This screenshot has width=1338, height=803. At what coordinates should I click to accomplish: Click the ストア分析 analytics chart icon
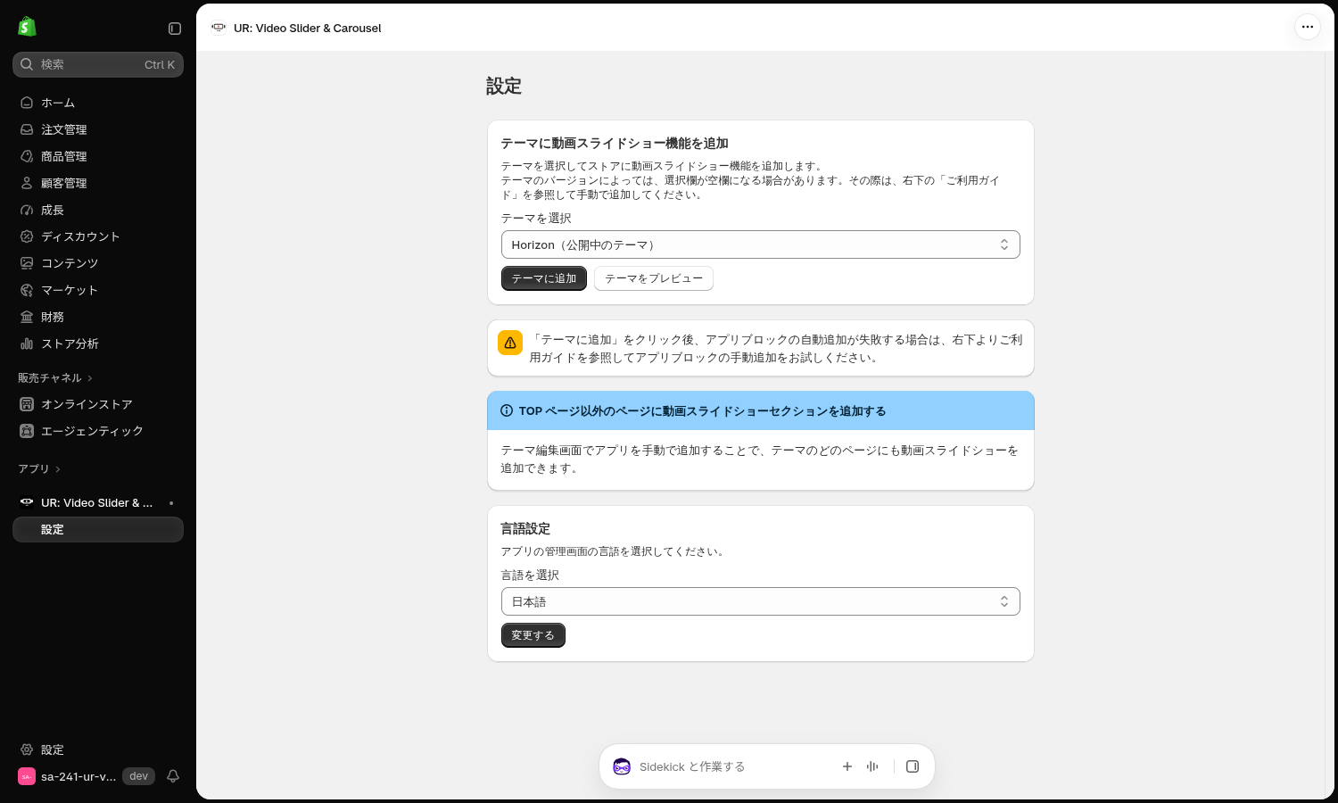click(x=27, y=344)
